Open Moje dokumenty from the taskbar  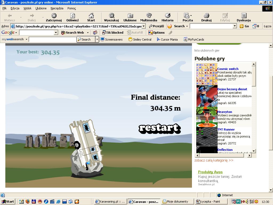[177, 202]
